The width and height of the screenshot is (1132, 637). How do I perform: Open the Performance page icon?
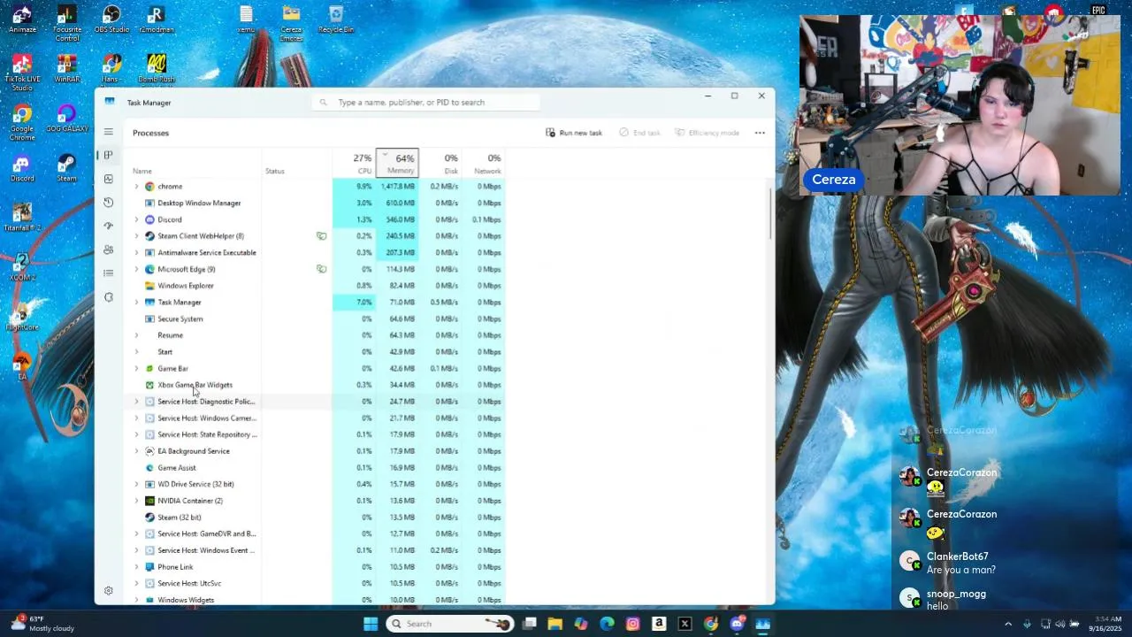tap(108, 179)
